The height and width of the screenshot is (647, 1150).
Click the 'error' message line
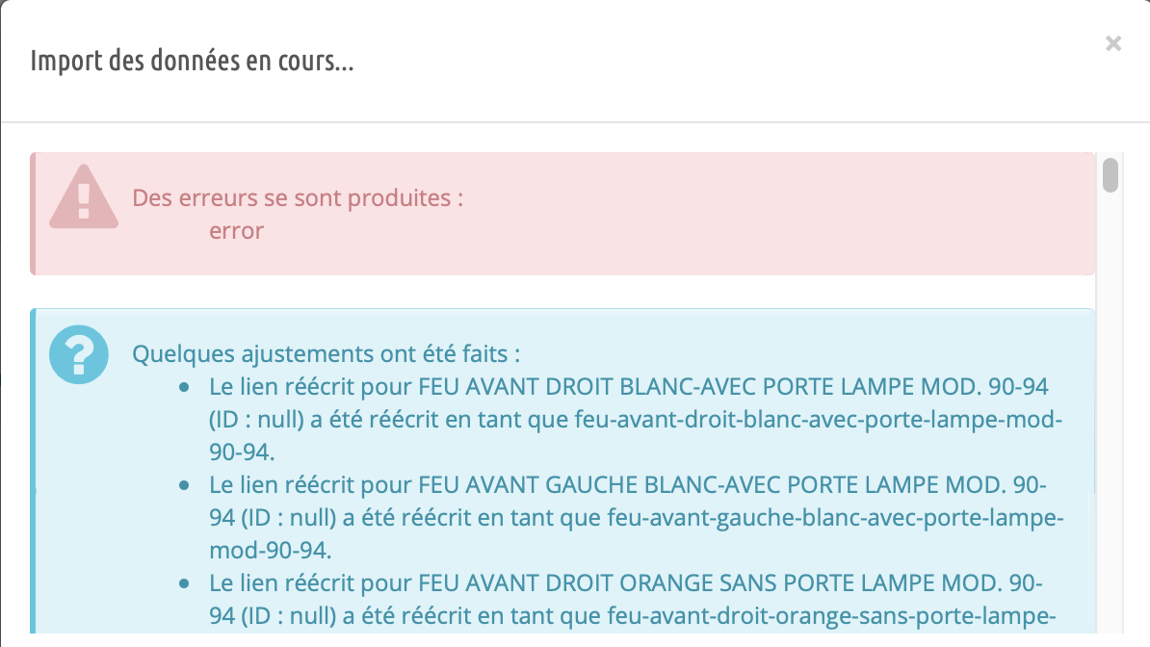click(x=236, y=231)
